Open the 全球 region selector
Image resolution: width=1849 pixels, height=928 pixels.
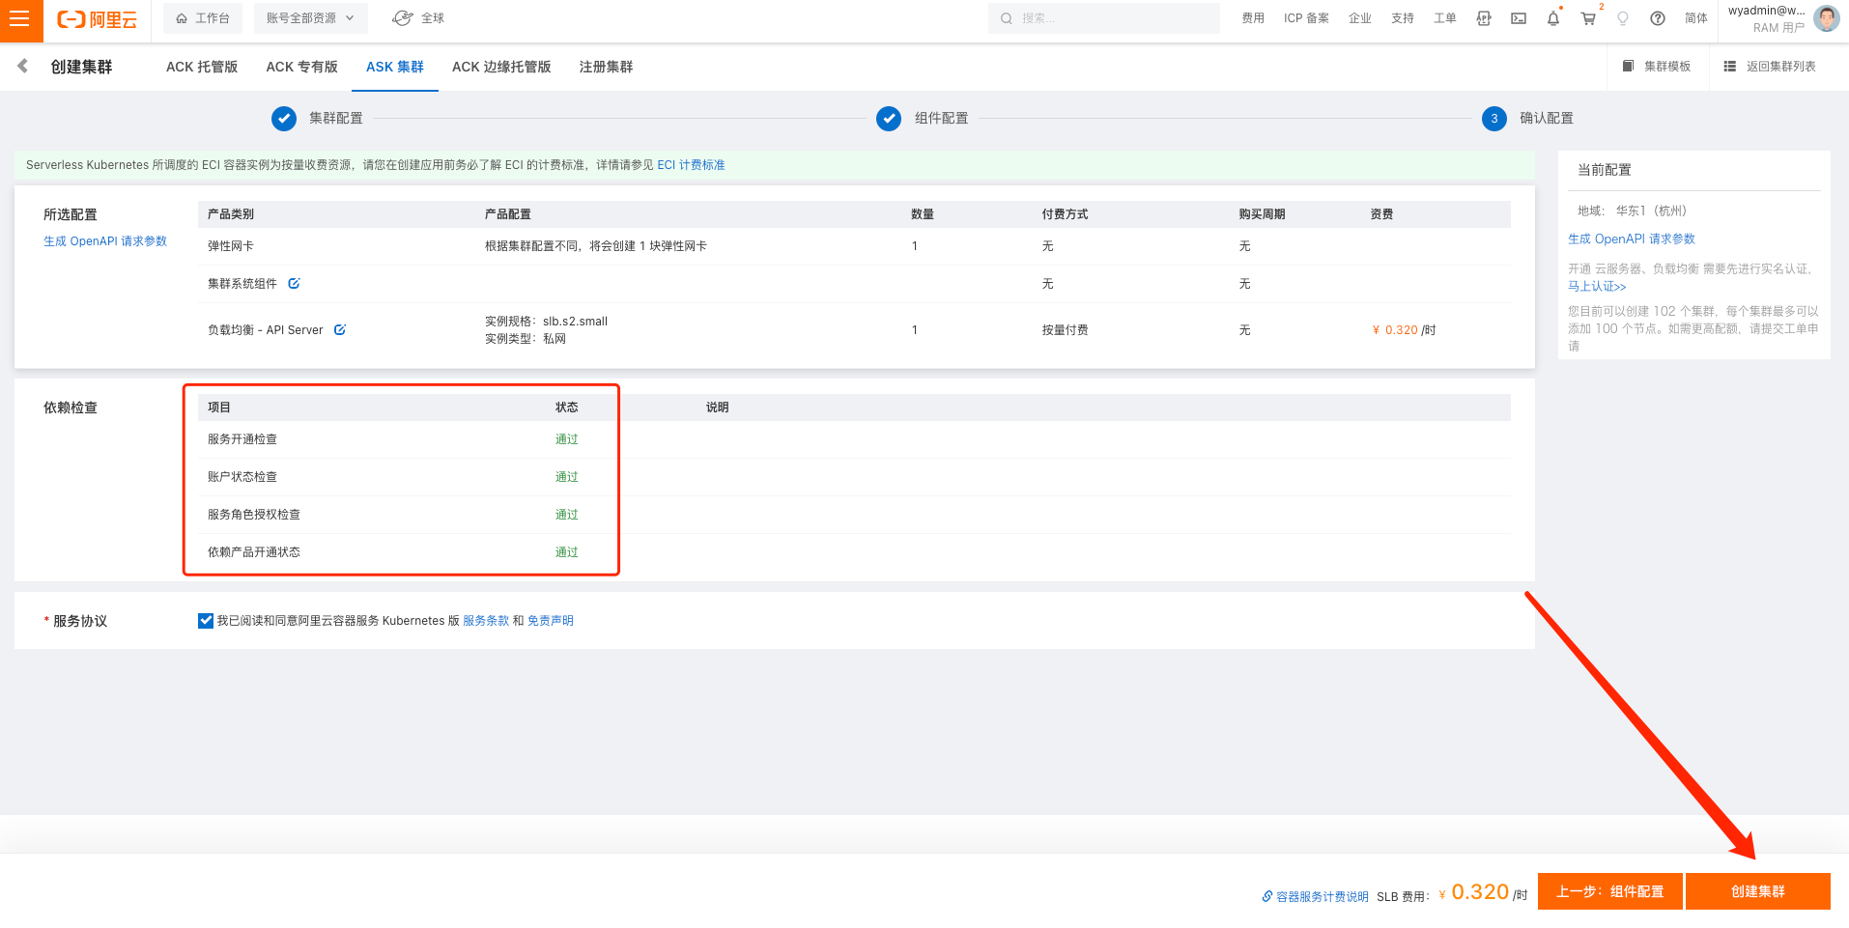click(x=418, y=18)
